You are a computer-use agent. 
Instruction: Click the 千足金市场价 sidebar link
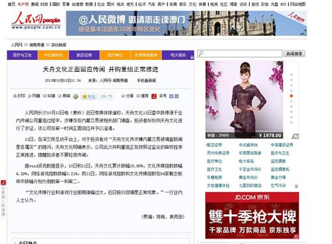pos(250,170)
